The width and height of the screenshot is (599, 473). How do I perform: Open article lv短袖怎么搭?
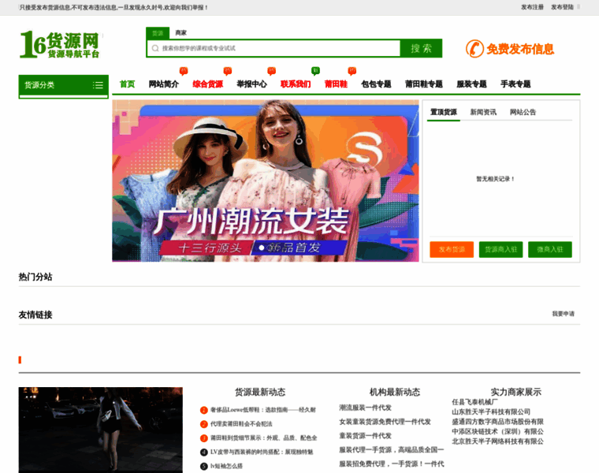pos(226,466)
